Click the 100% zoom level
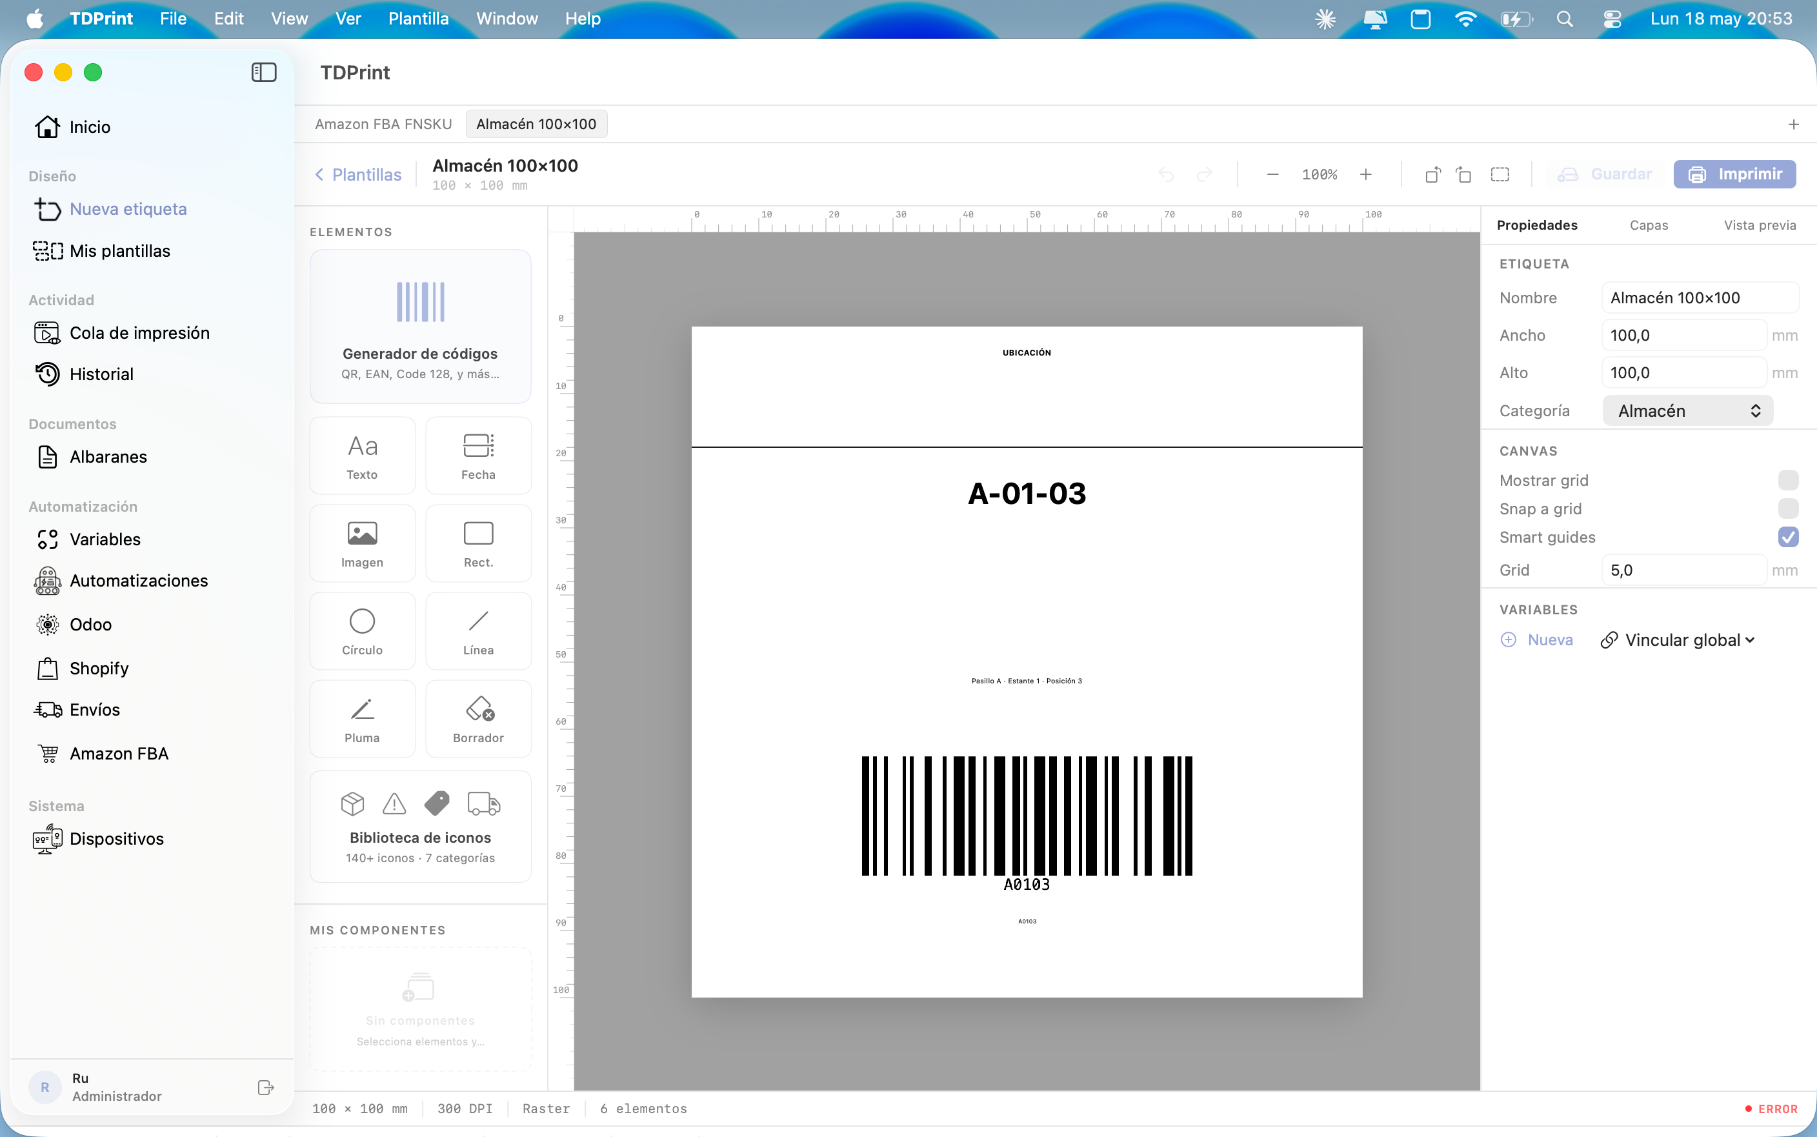This screenshot has height=1137, width=1817. coord(1320,174)
